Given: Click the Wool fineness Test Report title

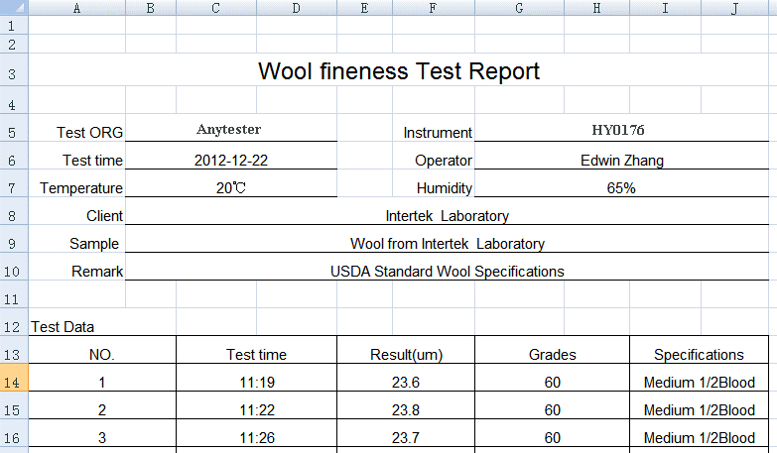Looking at the screenshot, I should pyautogui.click(x=399, y=71).
